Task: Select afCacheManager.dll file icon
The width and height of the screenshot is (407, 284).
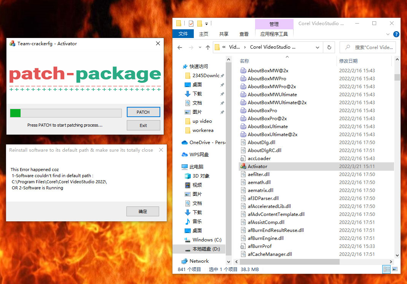Action: click(243, 254)
